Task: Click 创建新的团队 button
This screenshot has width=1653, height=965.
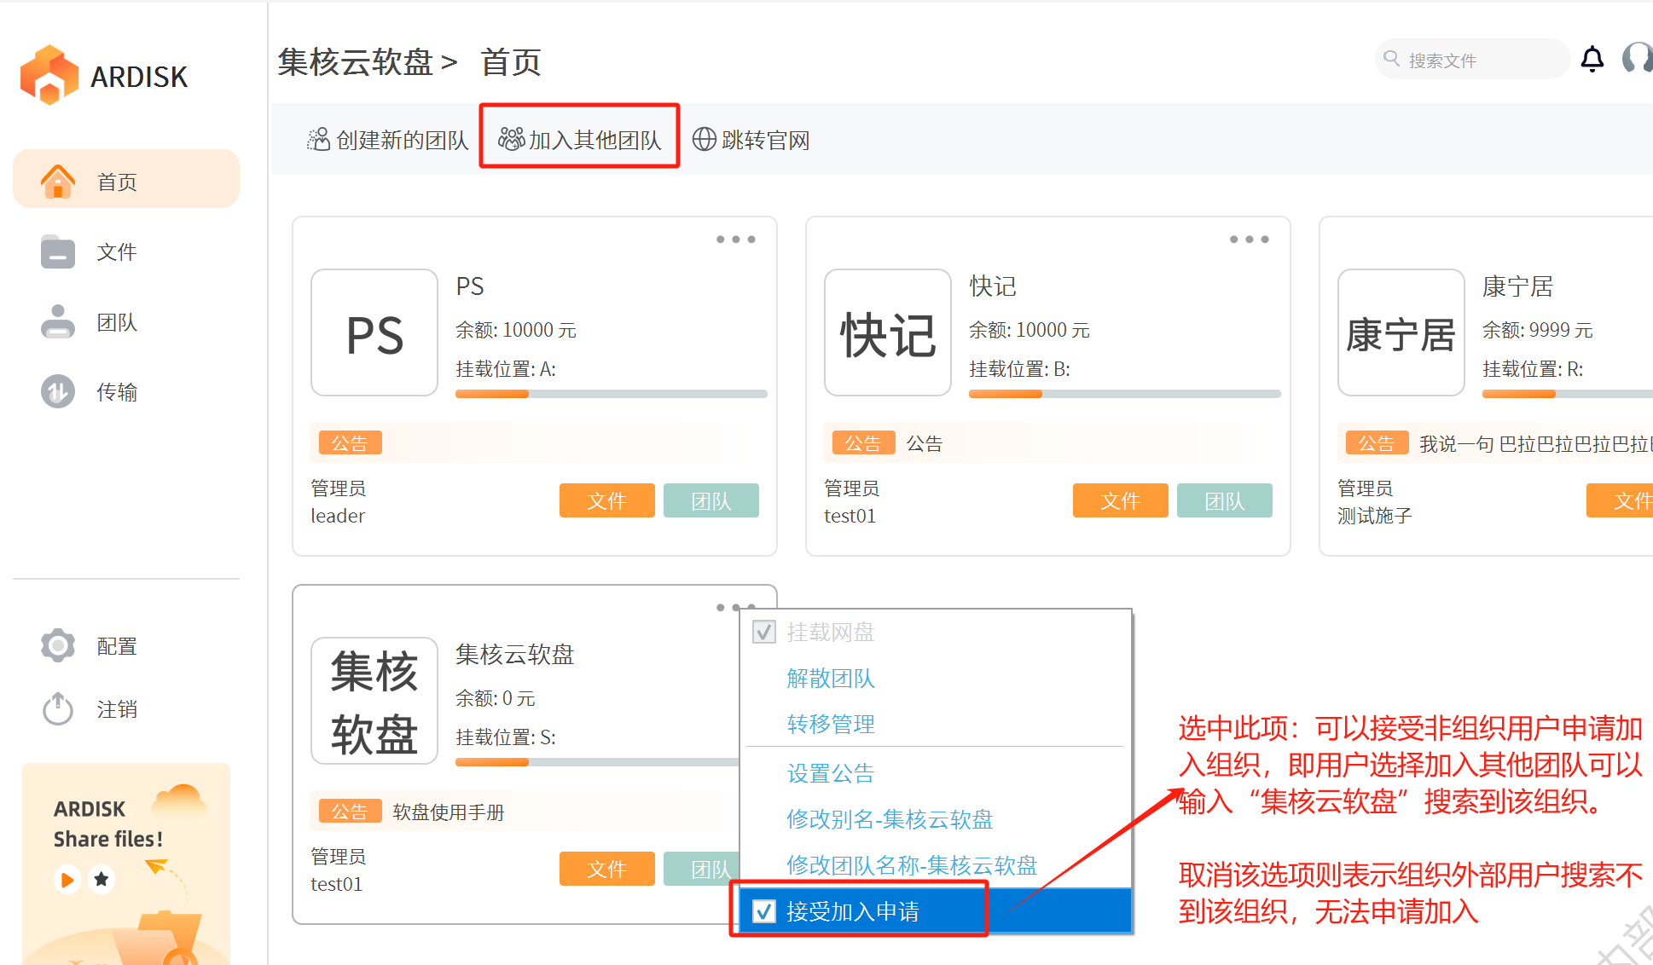Action: point(388,139)
